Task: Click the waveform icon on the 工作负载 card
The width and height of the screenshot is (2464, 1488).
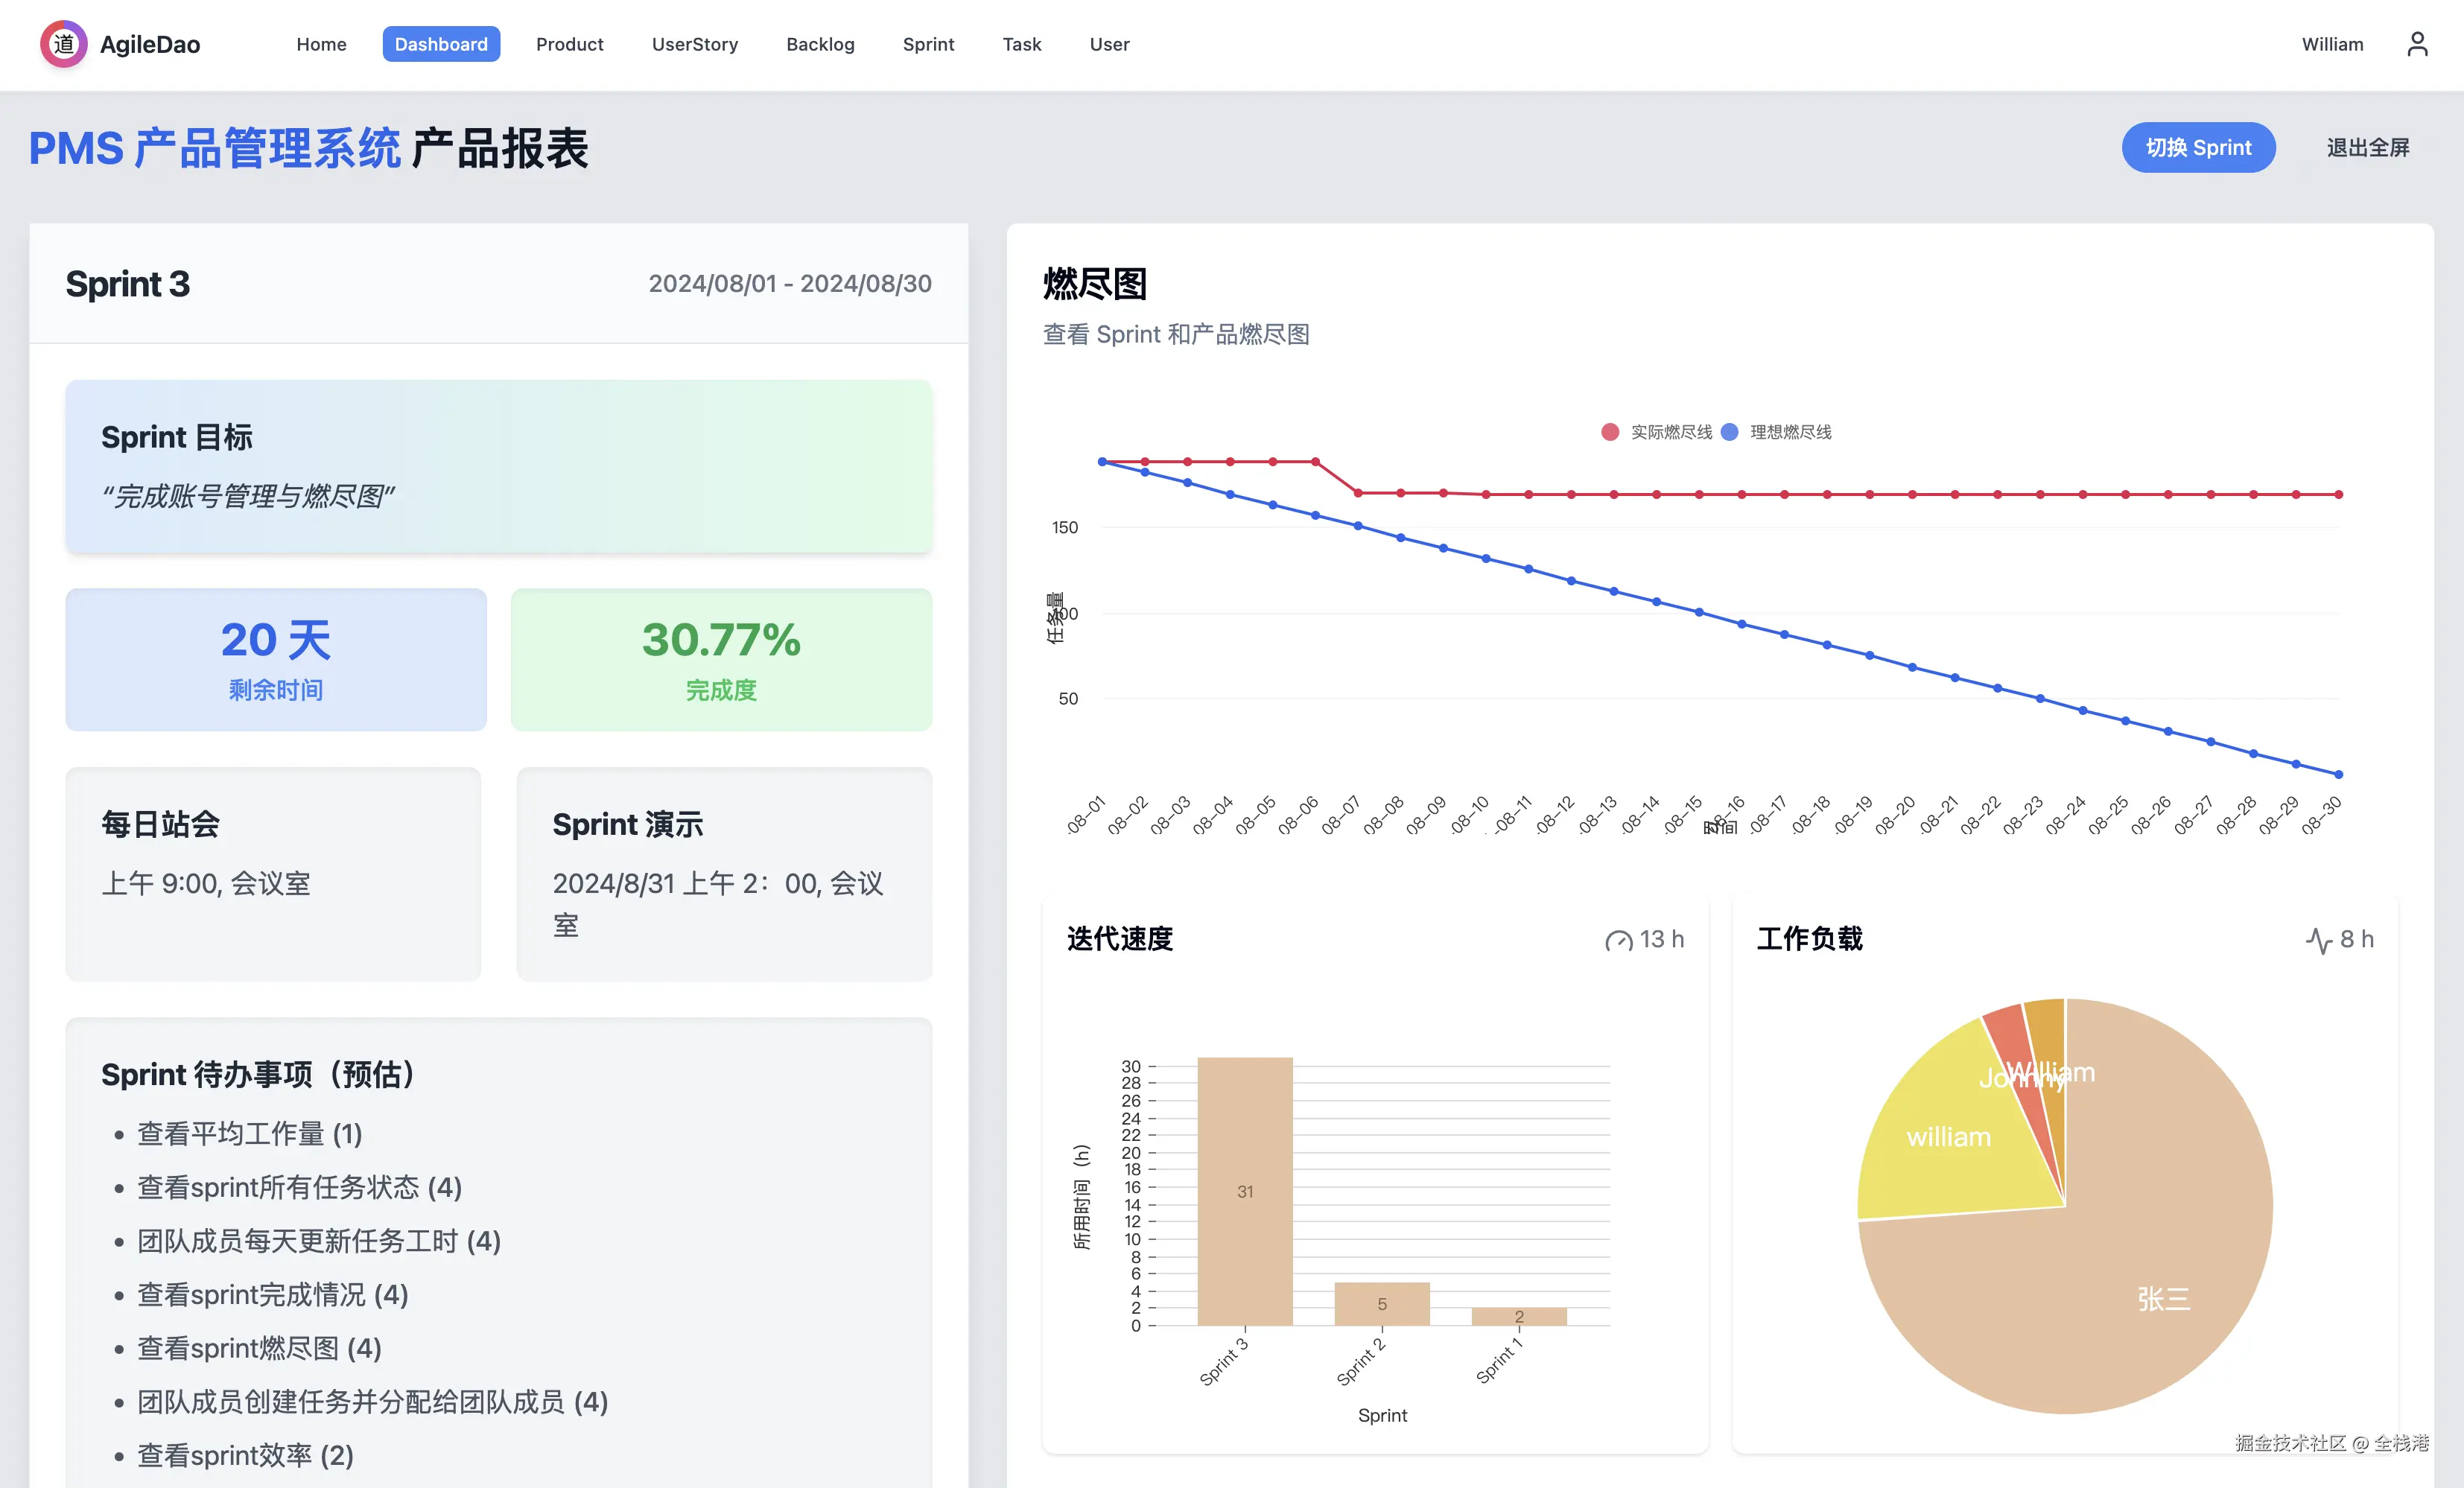Action: coord(2318,940)
